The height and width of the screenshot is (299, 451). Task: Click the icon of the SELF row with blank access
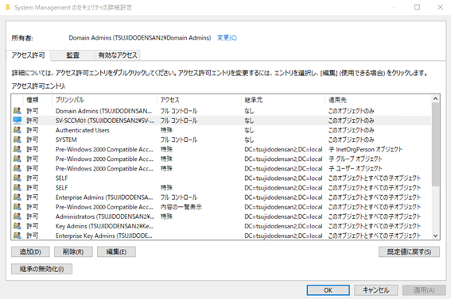[17, 178]
